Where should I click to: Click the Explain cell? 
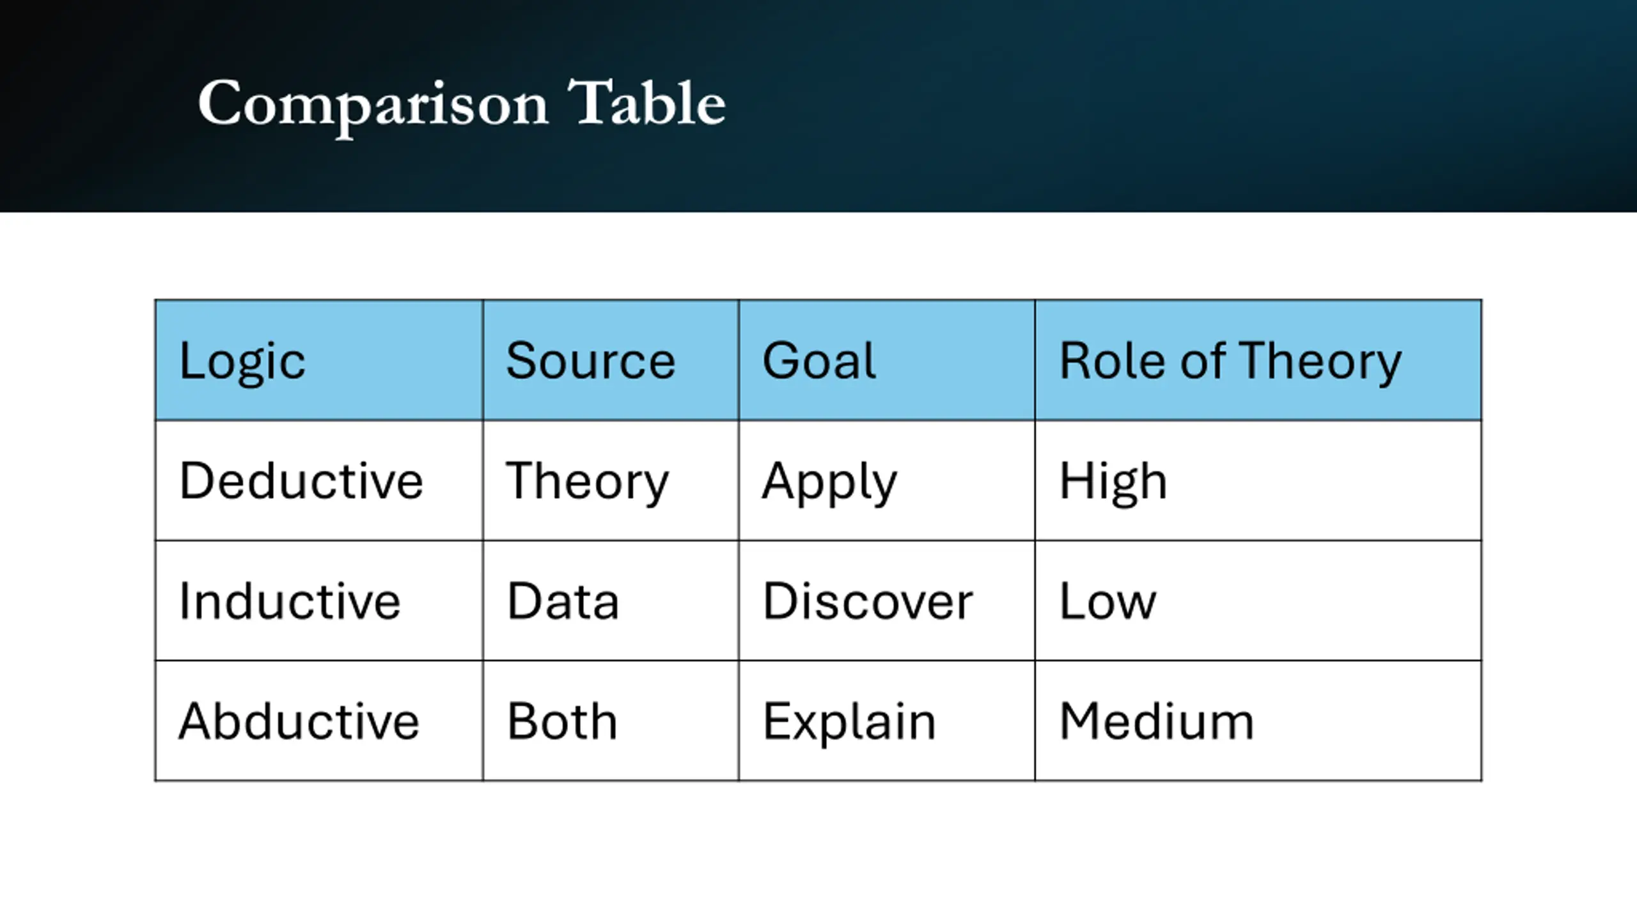pyautogui.click(x=887, y=721)
